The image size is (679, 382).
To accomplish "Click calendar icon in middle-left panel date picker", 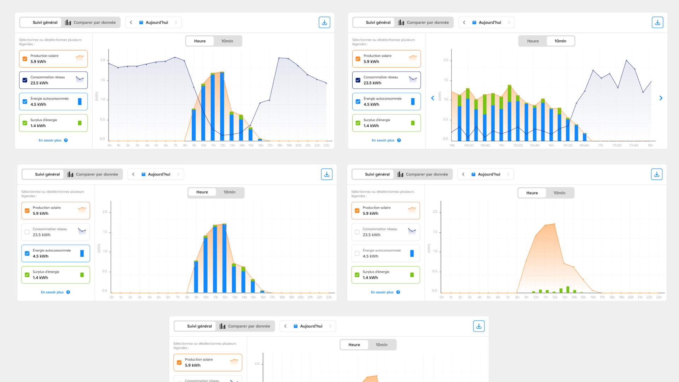I will [x=144, y=174].
